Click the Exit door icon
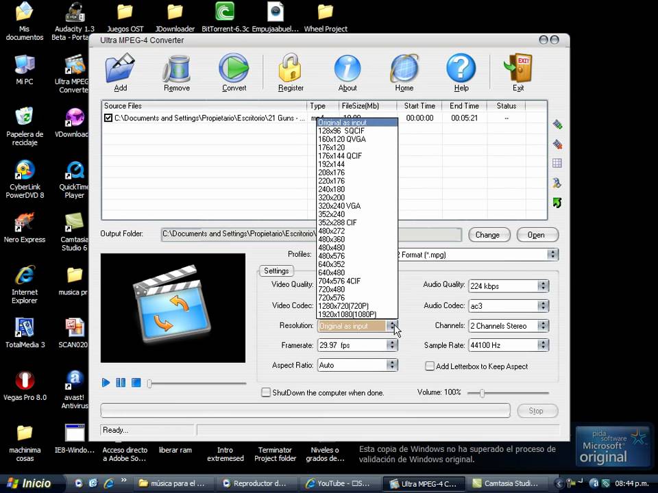The width and height of the screenshot is (658, 493). [518, 68]
